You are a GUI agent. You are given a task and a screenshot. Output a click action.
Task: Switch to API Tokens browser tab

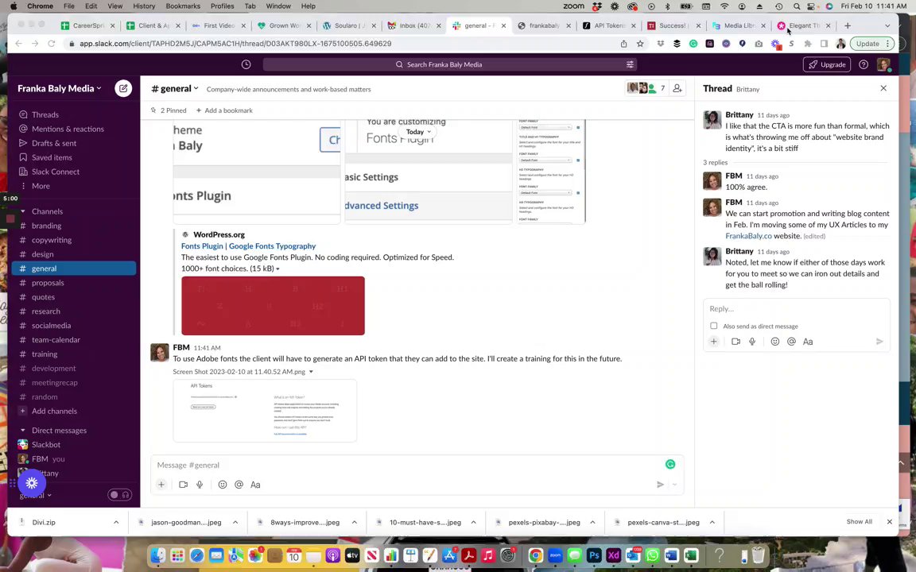click(x=609, y=25)
